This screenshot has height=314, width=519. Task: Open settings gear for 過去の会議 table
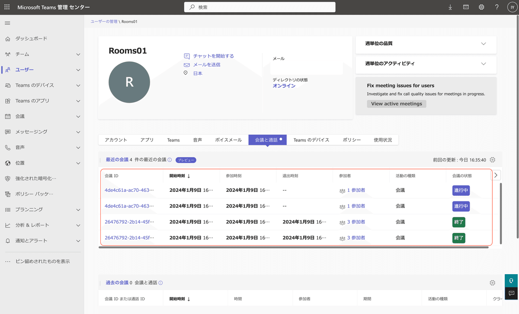[492, 283]
